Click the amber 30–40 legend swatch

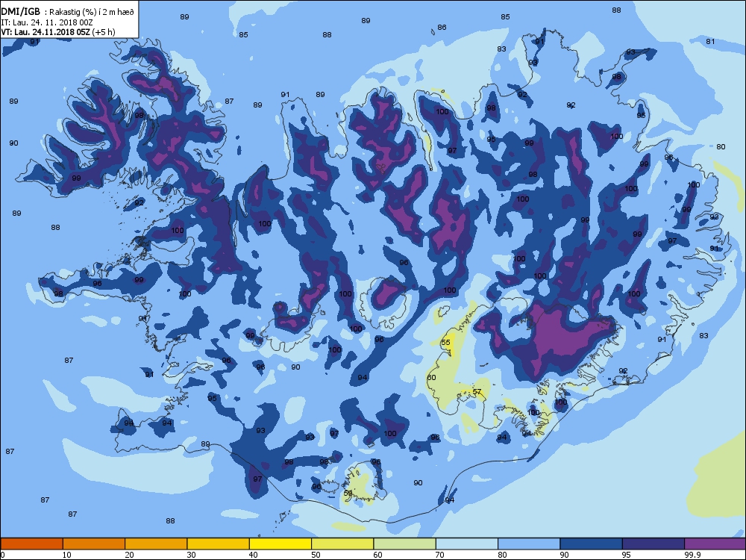pyautogui.click(x=219, y=544)
